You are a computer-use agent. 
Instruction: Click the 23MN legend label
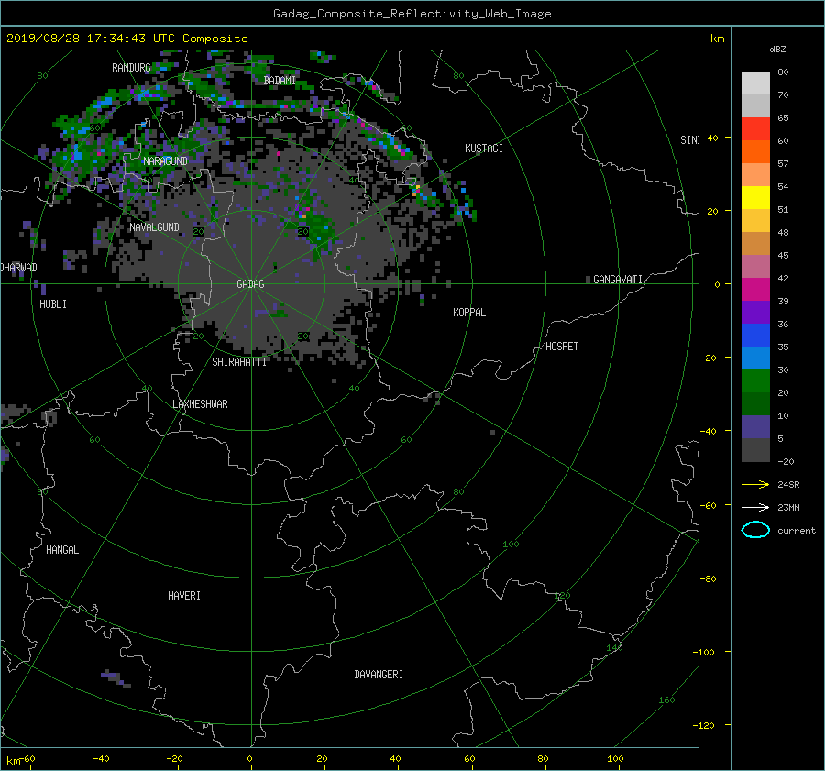point(788,507)
